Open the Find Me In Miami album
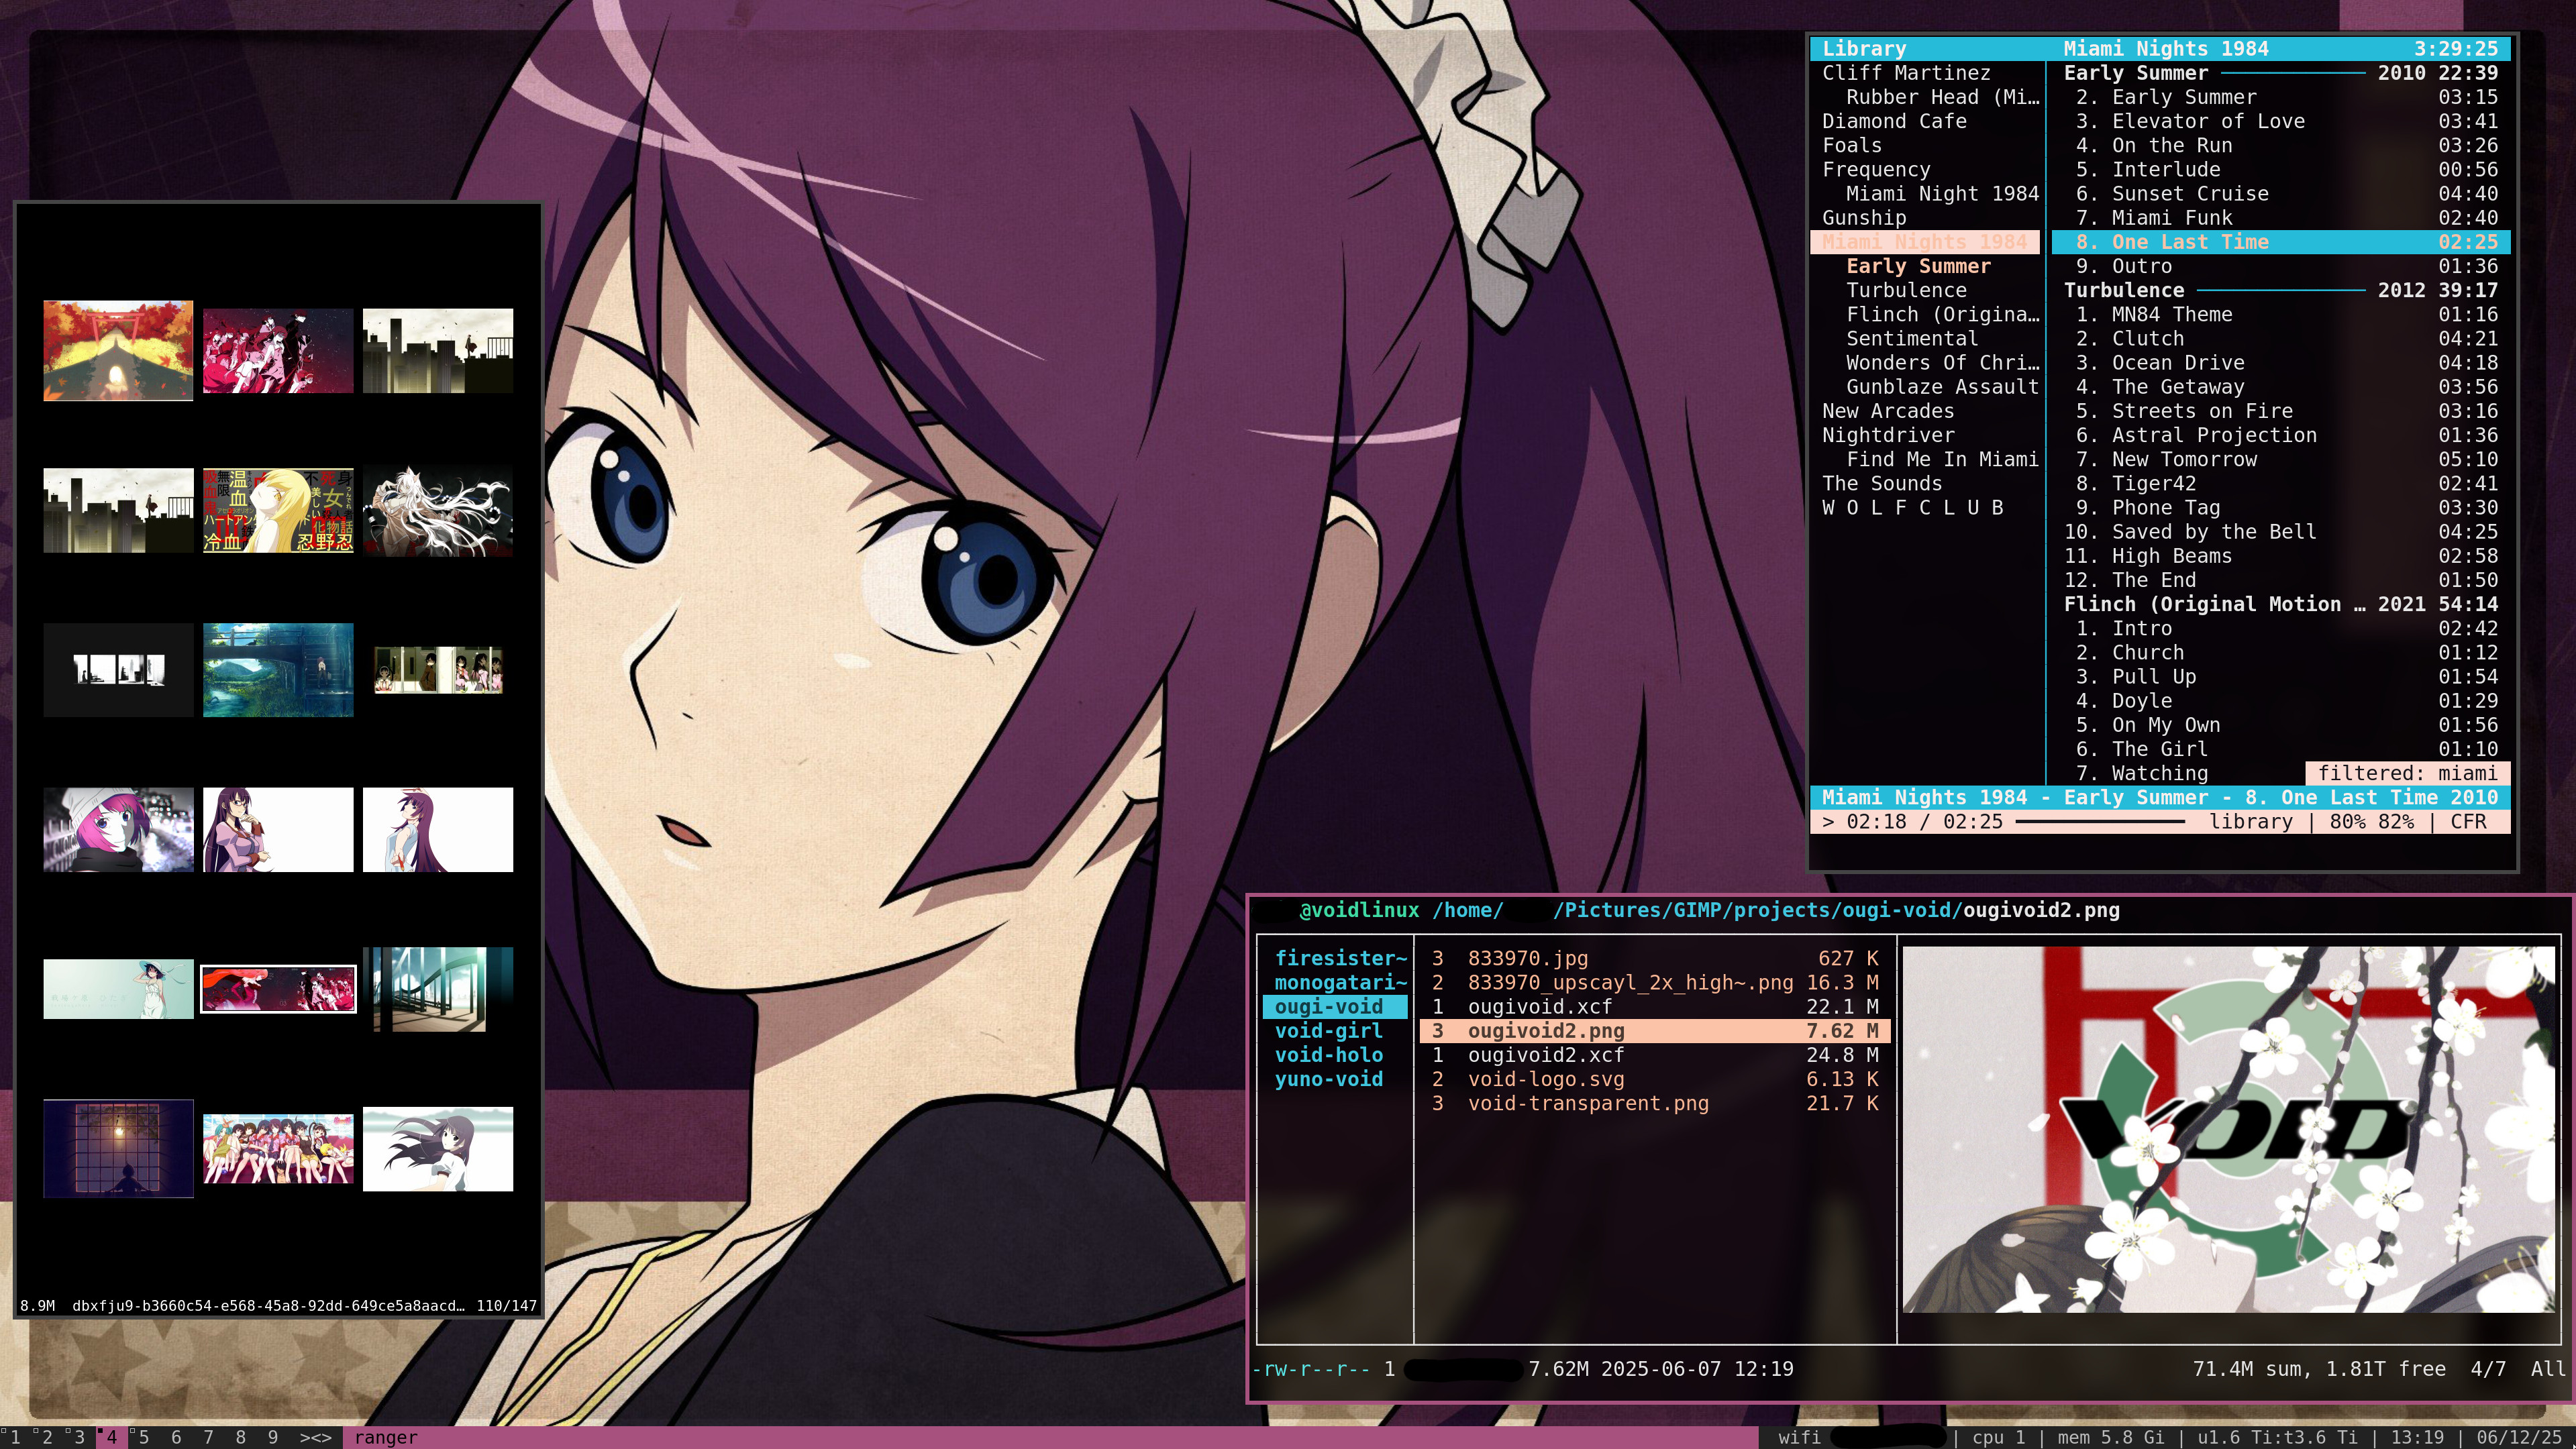This screenshot has width=2576, height=1449. 1941,459
